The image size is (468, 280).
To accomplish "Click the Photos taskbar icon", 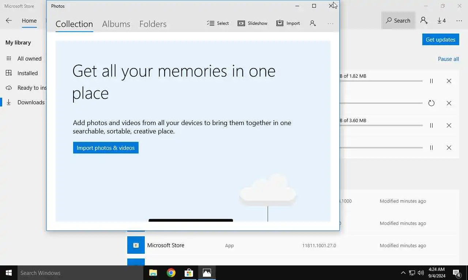I will (x=207, y=273).
